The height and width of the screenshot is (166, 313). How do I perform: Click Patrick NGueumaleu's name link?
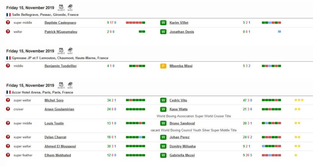click(x=61, y=32)
